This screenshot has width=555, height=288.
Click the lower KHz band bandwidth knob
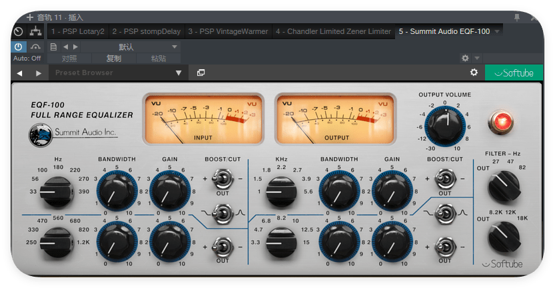click(x=338, y=242)
